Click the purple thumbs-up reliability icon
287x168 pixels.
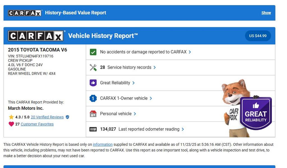(x=93, y=83)
